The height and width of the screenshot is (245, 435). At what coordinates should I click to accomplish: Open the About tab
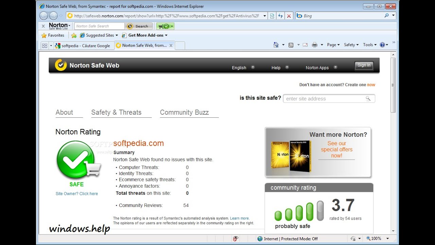click(x=64, y=112)
